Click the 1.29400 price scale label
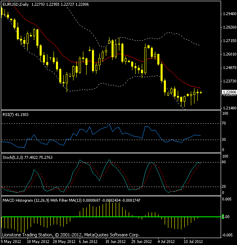 [230, 14]
